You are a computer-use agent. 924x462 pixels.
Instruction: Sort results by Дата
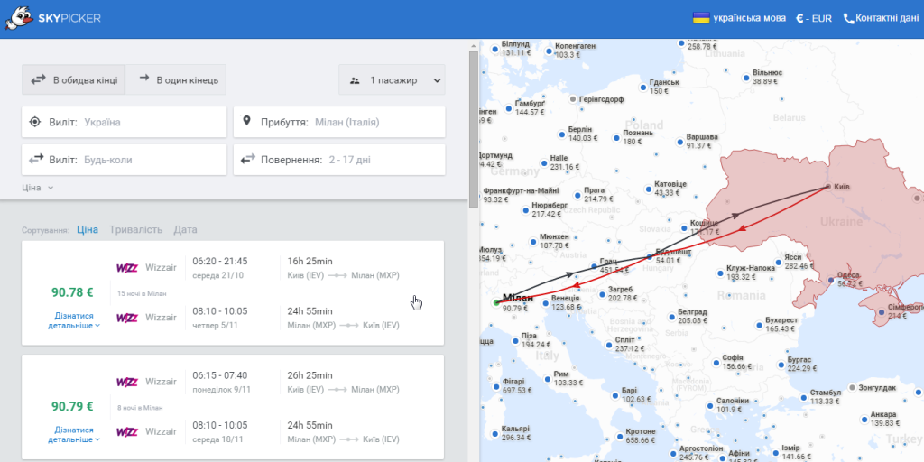(185, 230)
